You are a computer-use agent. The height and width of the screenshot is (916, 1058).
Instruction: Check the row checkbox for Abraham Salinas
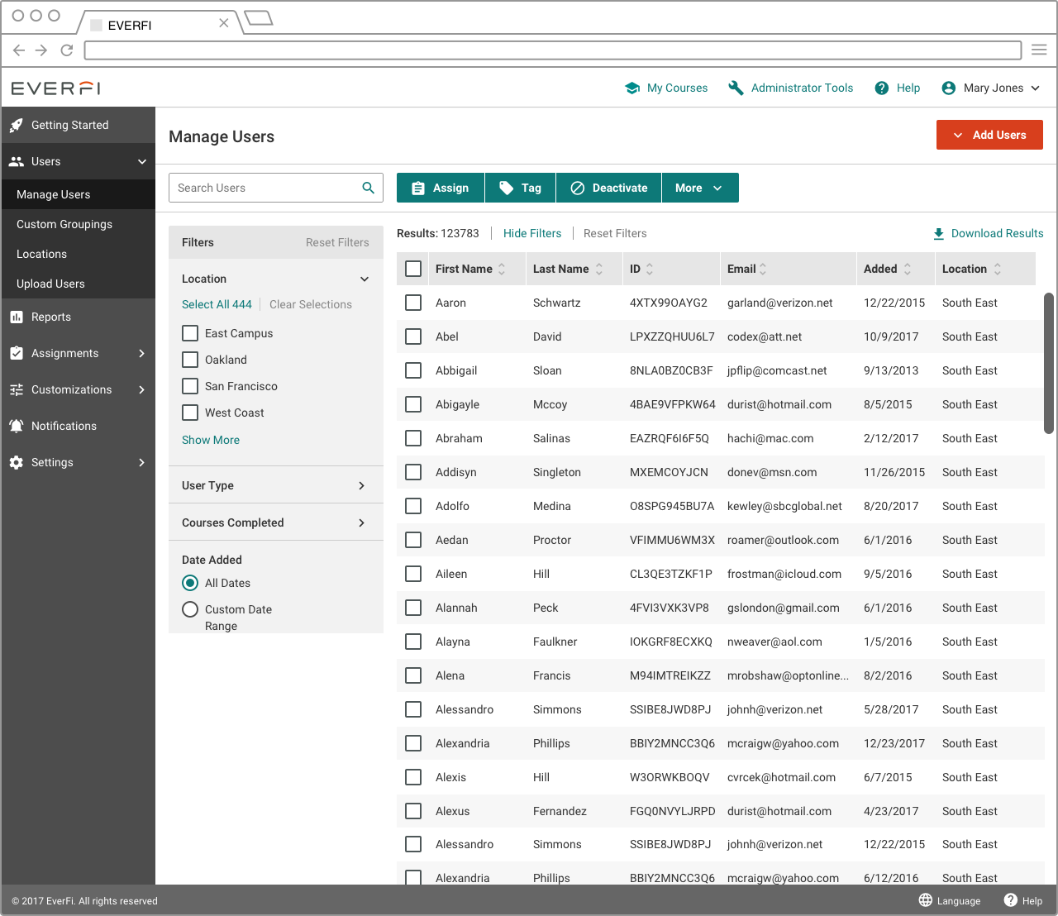tap(413, 439)
